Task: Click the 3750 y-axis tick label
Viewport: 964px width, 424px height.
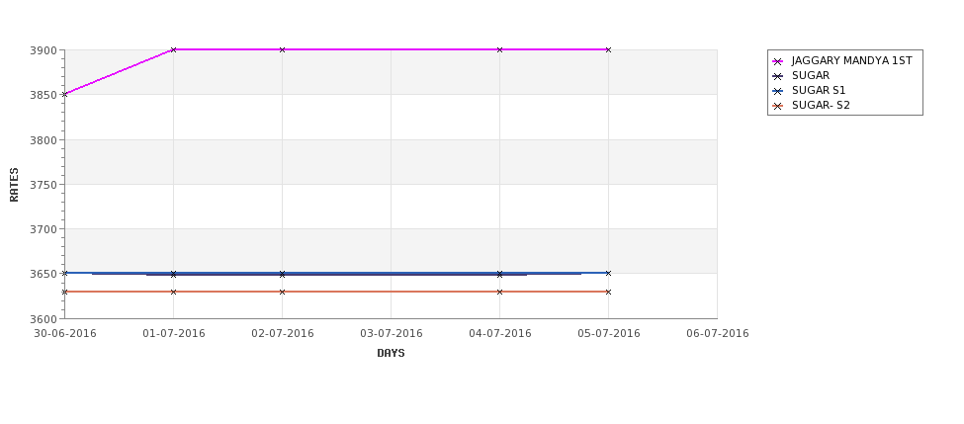Action: [x=44, y=185]
